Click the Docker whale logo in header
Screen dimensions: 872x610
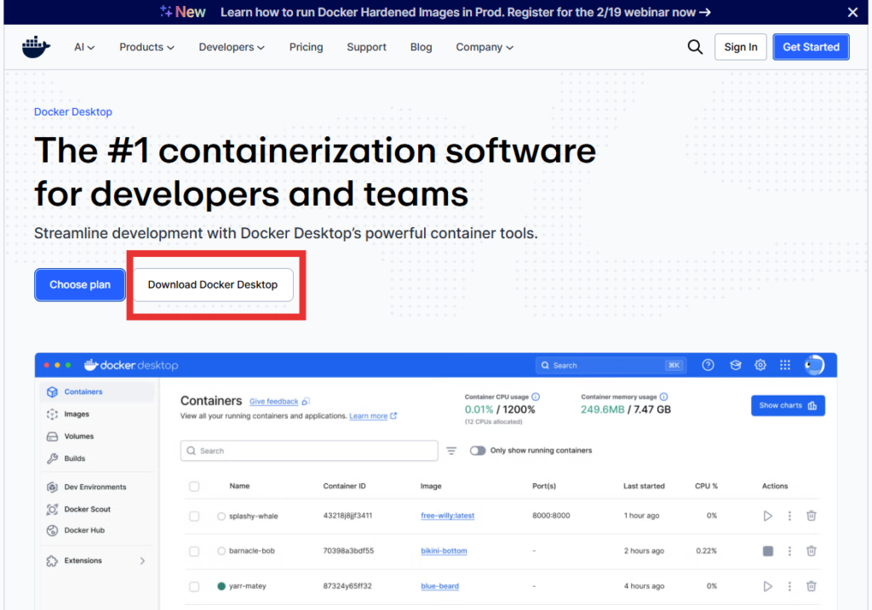coord(36,47)
